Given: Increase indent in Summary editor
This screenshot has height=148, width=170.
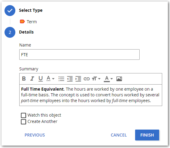Looking at the screenshot, I should (x=78, y=79).
